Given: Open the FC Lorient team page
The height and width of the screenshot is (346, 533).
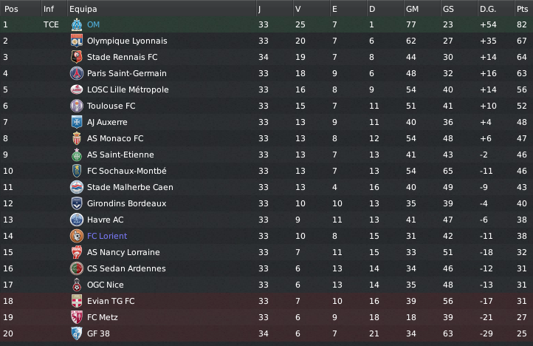Looking at the screenshot, I should pos(107,236).
